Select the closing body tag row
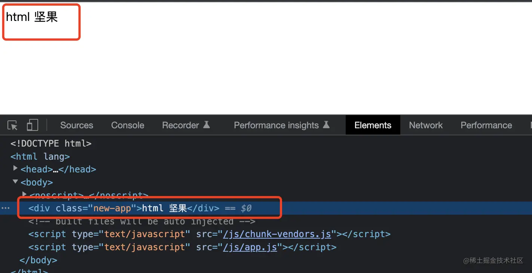Screen dimensions: 532x273 (x=38, y=260)
